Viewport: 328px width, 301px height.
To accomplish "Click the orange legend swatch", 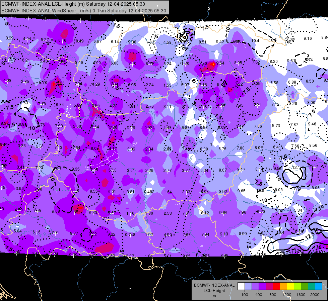I will pyautogui.click(x=283, y=286).
